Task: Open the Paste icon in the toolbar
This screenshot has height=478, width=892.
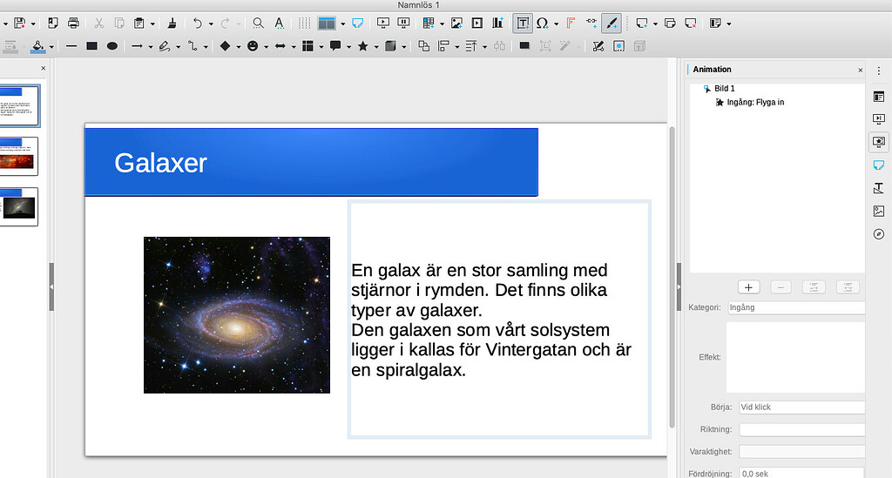Action: [139, 24]
